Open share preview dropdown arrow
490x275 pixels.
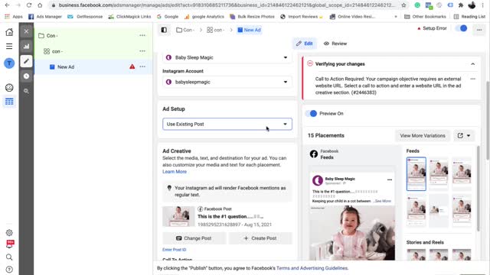[469, 136]
